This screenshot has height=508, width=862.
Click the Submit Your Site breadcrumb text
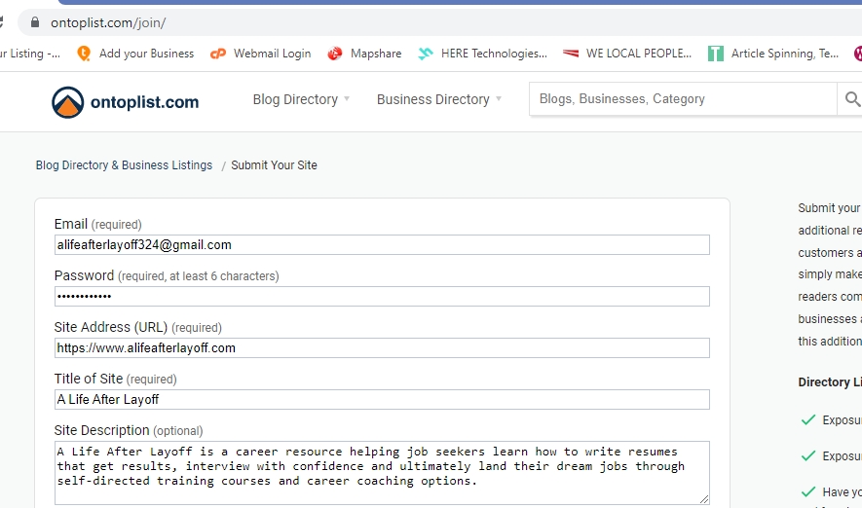pyautogui.click(x=274, y=165)
